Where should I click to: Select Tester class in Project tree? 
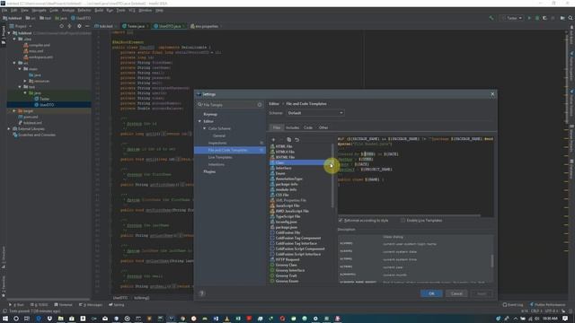[x=44, y=99]
